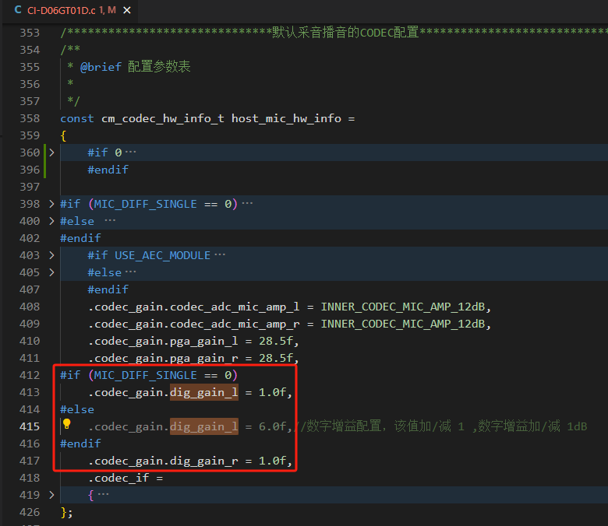
Task: Expand folded #if (MIC_DIFF_SINGLE == 0) at line 398
Action: click(51, 204)
